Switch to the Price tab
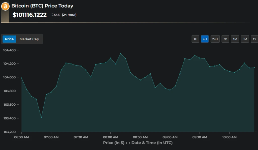The width and height of the screenshot is (258, 150). point(9,39)
